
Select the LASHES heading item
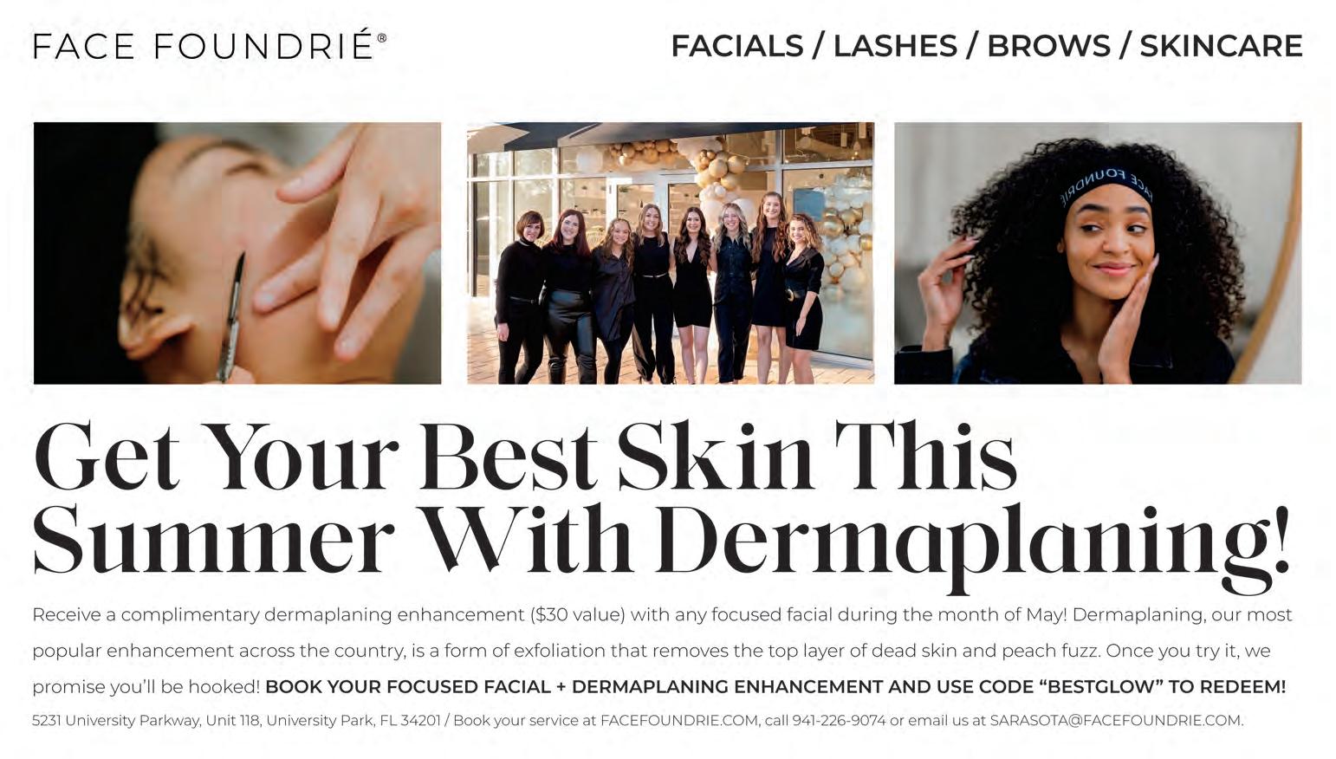(895, 46)
